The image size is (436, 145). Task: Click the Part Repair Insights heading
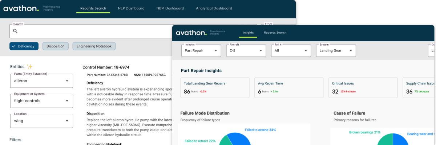tap(201, 71)
